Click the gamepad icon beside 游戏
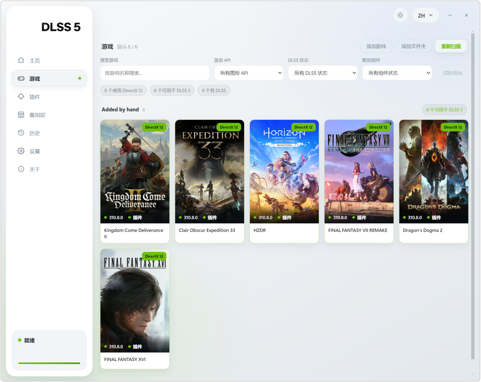This screenshot has height=382, width=481. coord(21,78)
